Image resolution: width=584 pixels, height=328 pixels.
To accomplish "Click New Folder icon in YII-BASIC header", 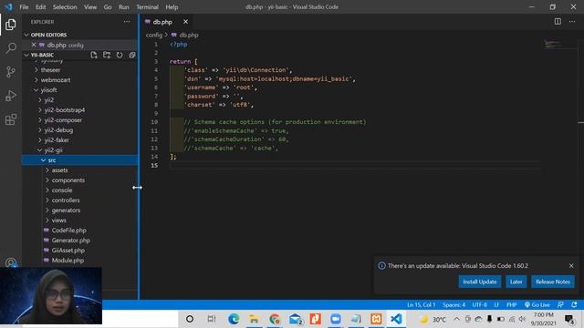I will (x=107, y=55).
